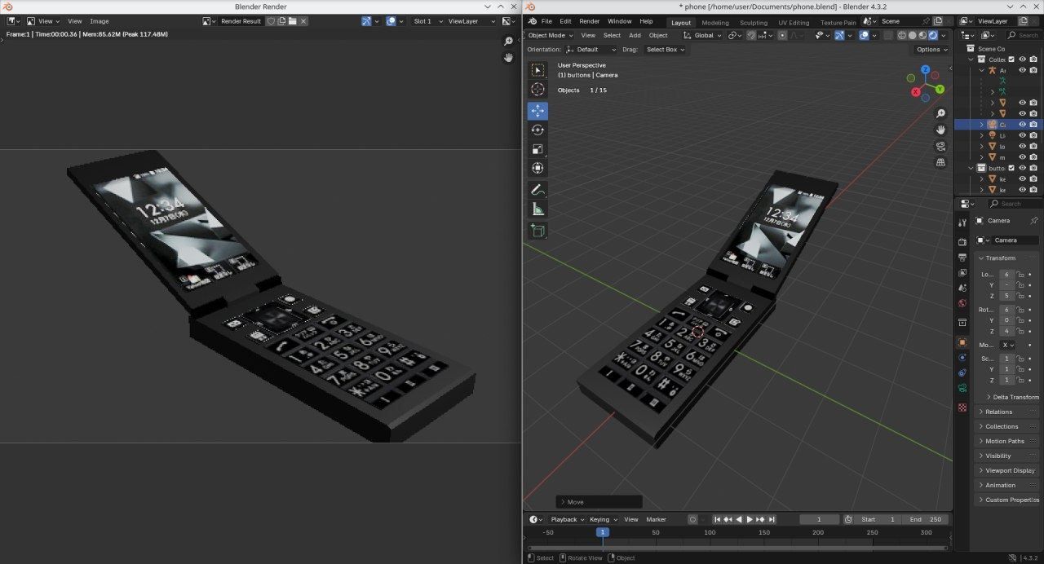
Task: Hide the Camera object with its eye icon
Action: [x=1022, y=125]
